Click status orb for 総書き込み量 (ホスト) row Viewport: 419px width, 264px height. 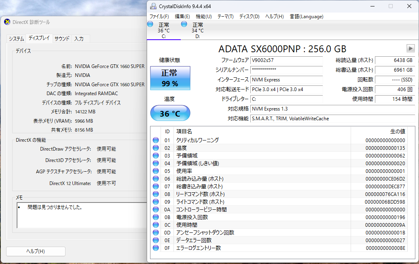[x=156, y=186]
